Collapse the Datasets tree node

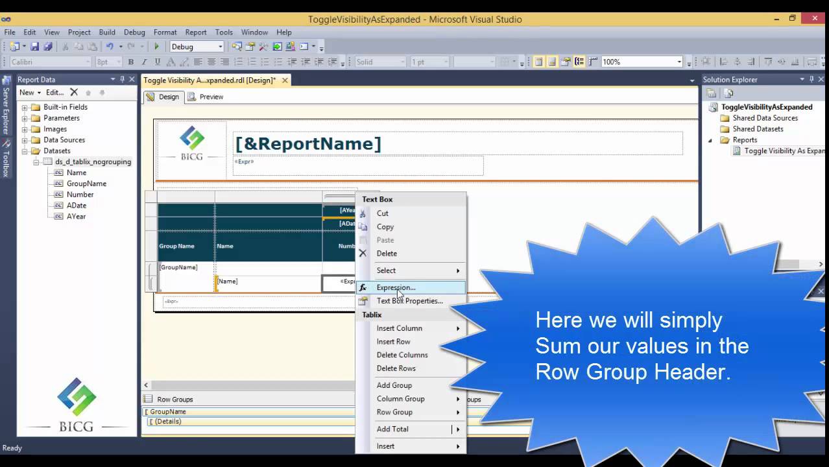(25, 151)
